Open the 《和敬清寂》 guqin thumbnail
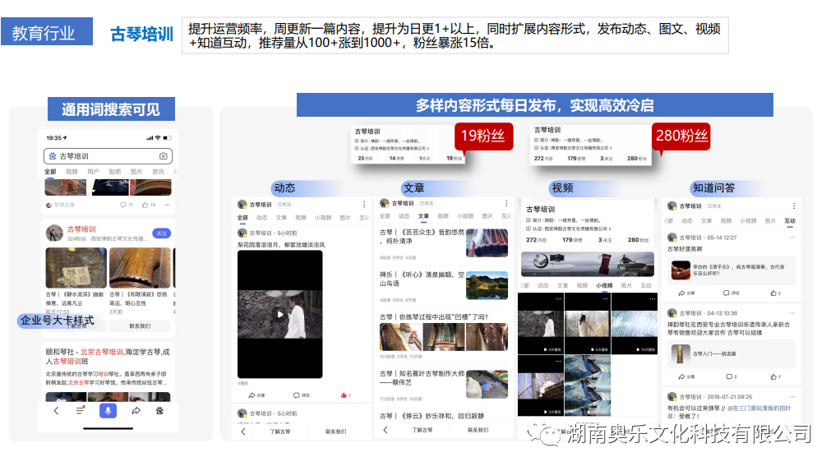This screenshot has width=840, height=471. (x=140, y=267)
